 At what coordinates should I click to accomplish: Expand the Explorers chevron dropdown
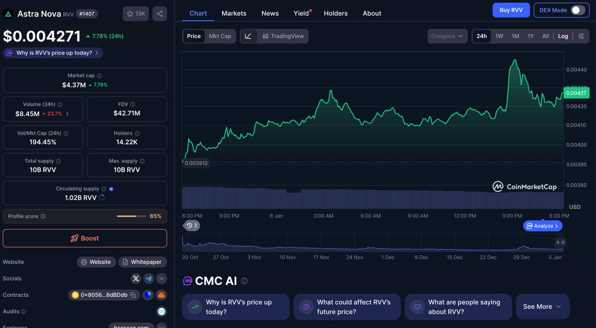click(161, 327)
